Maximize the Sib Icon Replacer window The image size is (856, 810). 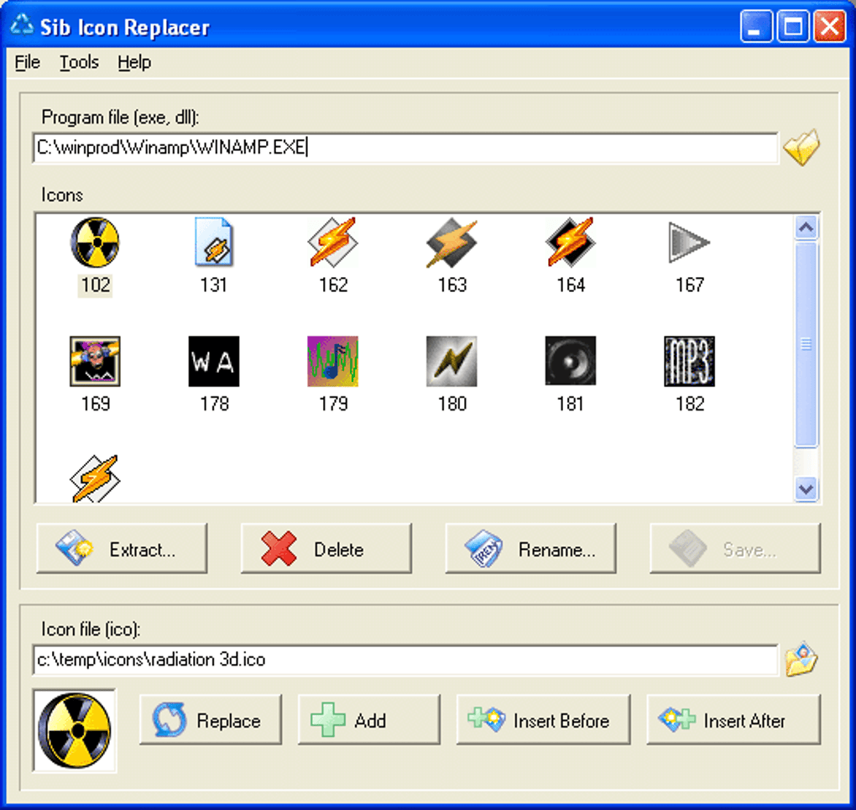[793, 26]
